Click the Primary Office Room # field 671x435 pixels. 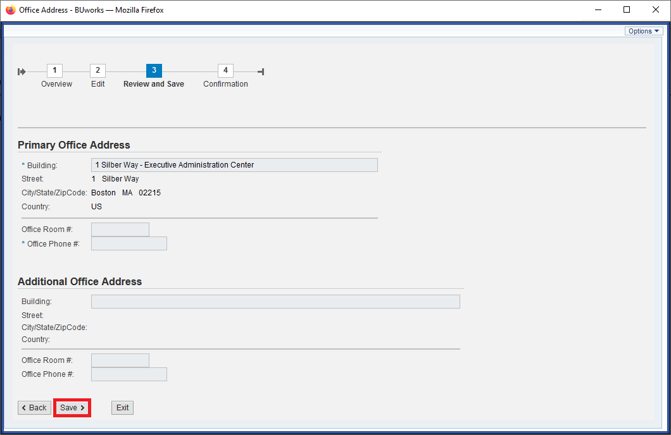(x=120, y=230)
